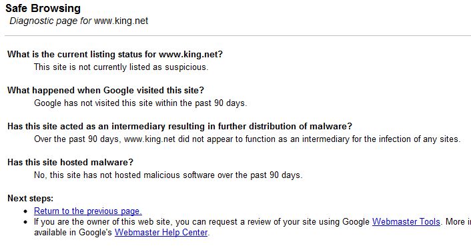Click 'No, this site has not hosted malicious software' text
This screenshot has height=248, width=471.
[x=168, y=175]
